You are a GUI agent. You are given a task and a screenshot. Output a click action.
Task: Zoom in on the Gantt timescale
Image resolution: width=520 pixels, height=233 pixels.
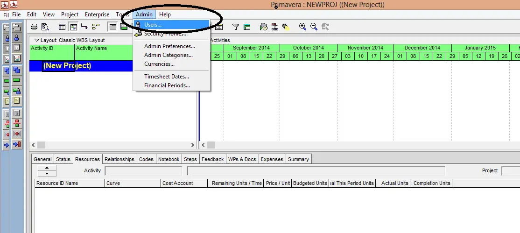click(302, 27)
